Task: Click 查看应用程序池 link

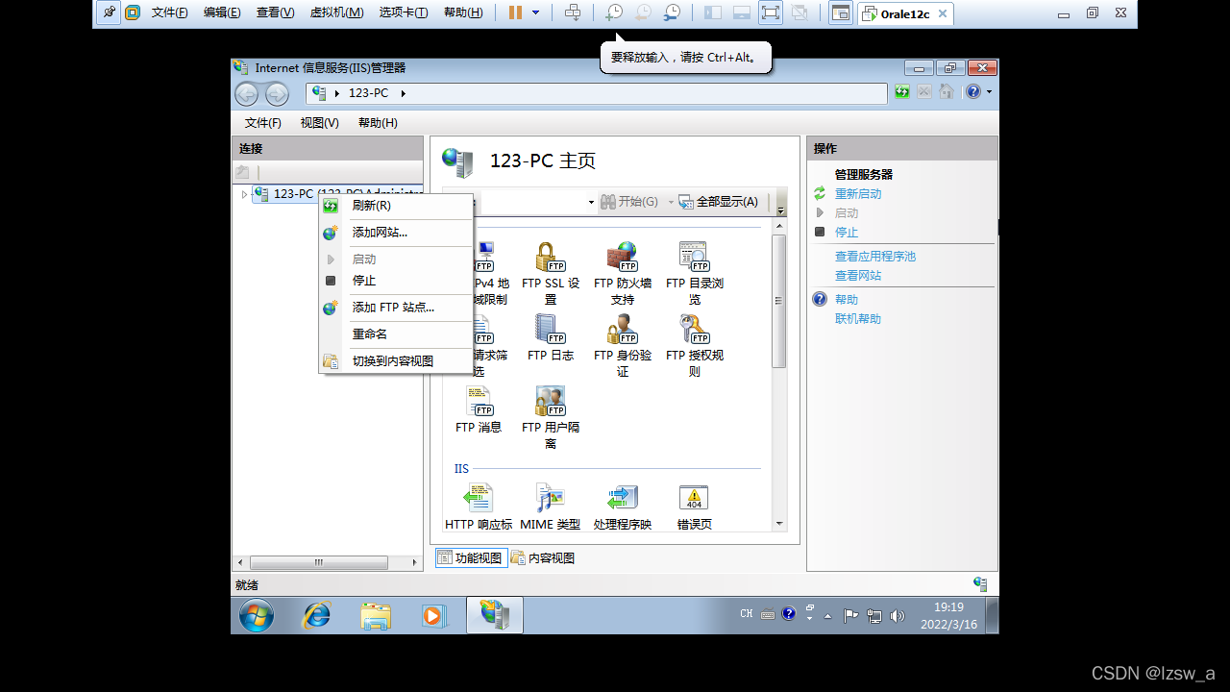Action: point(875,257)
